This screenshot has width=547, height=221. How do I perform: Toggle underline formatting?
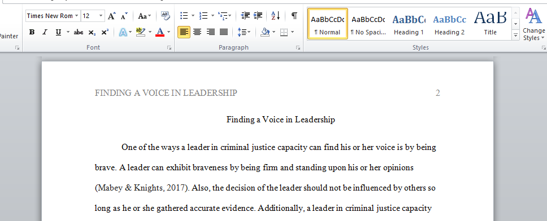pos(58,32)
